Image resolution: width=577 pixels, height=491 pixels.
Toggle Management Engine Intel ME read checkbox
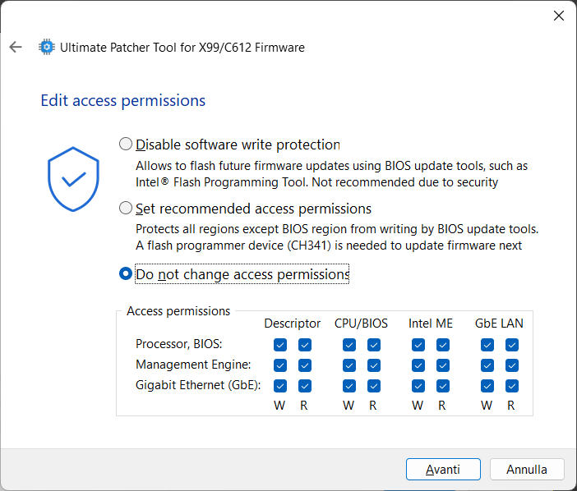pyautogui.click(x=443, y=365)
